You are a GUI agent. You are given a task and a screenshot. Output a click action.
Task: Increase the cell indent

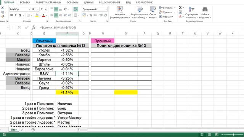click(69, 15)
